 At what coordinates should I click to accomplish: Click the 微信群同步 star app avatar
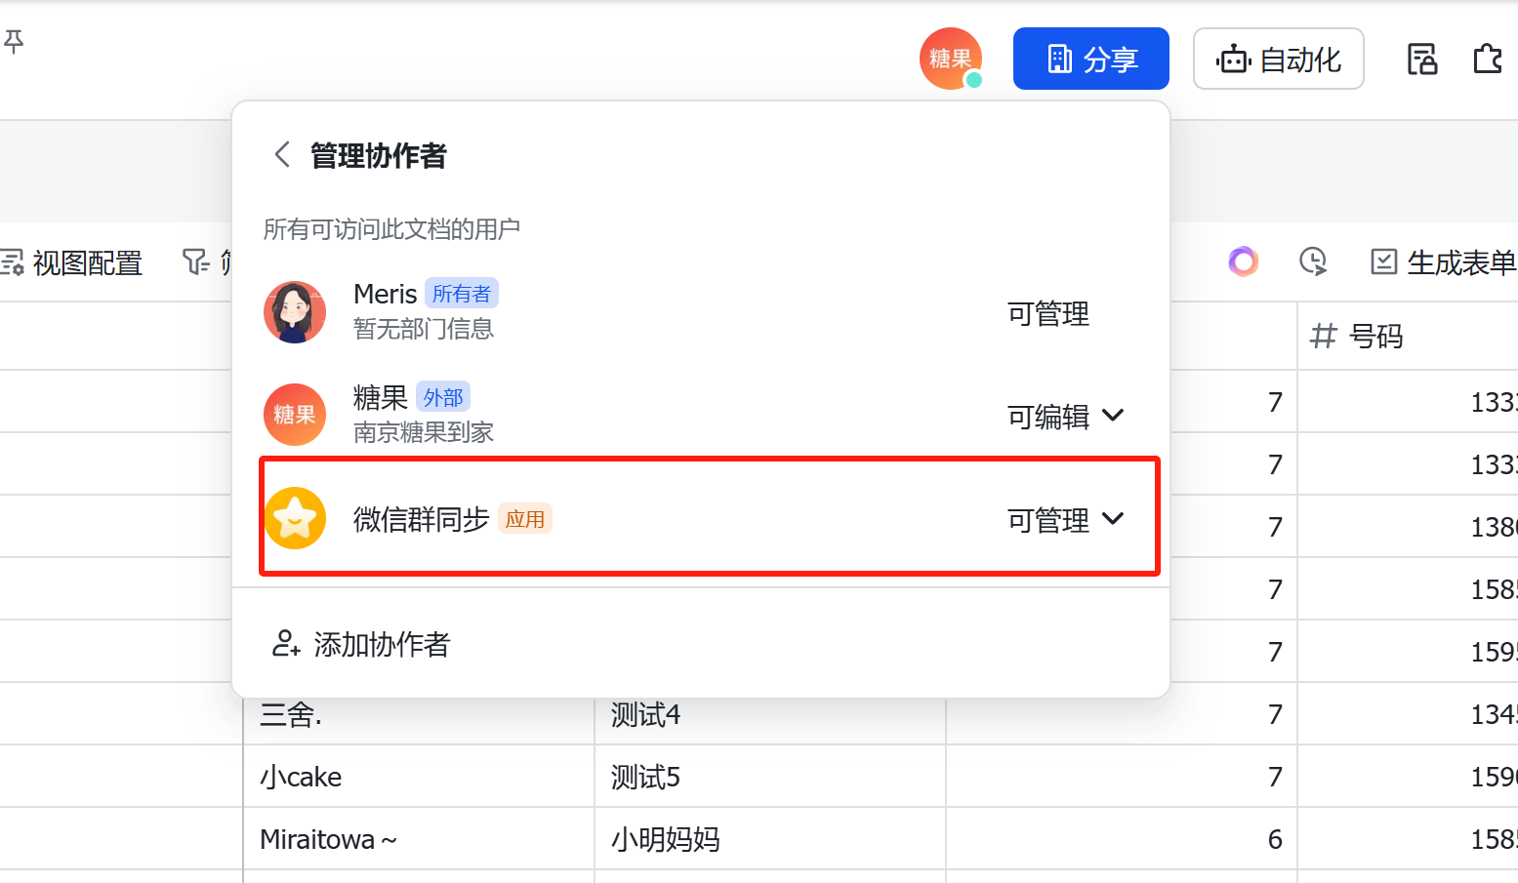(295, 518)
